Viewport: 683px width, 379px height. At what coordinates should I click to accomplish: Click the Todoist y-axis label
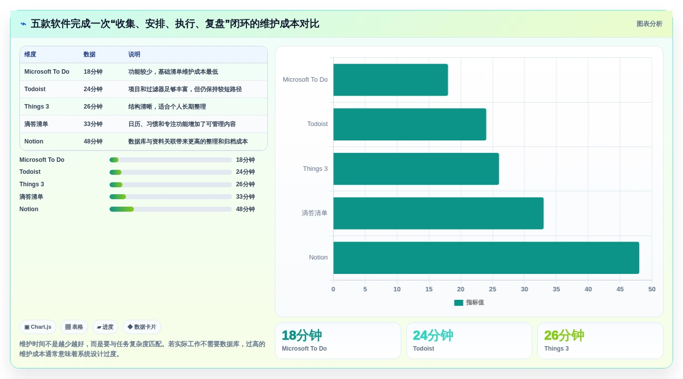coord(318,124)
